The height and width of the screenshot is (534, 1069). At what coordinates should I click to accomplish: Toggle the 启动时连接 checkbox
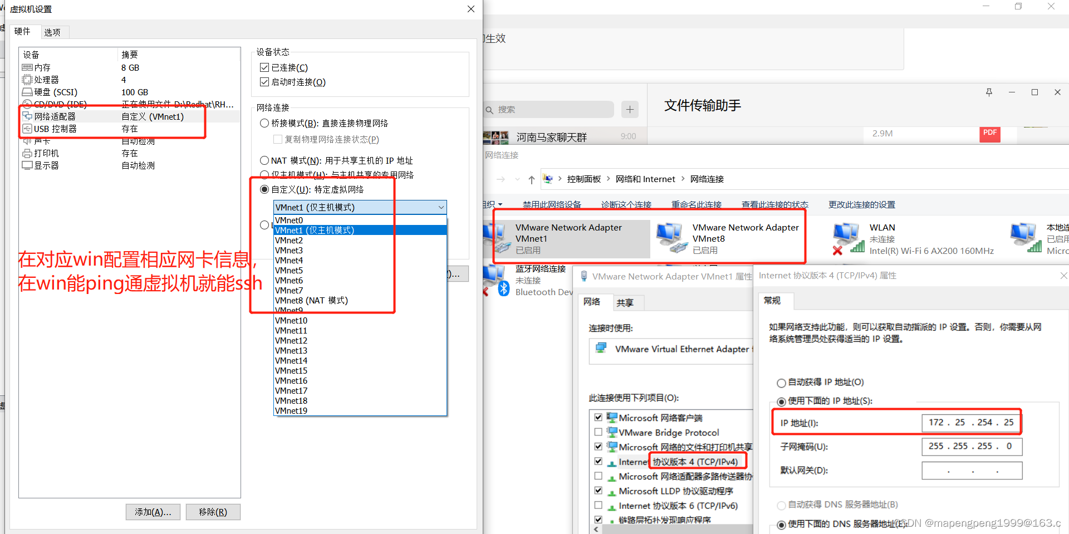click(x=264, y=82)
